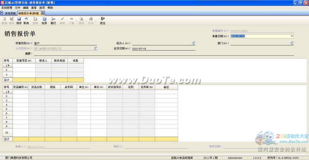Image resolution: width=309 pixels, height=160 pixels.
Task: Click the 2011 年 2 期 status entry
Action: [x=210, y=158]
